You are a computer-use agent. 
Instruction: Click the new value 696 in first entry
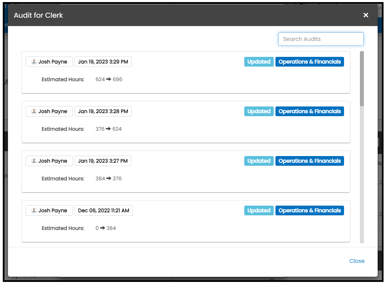(117, 79)
